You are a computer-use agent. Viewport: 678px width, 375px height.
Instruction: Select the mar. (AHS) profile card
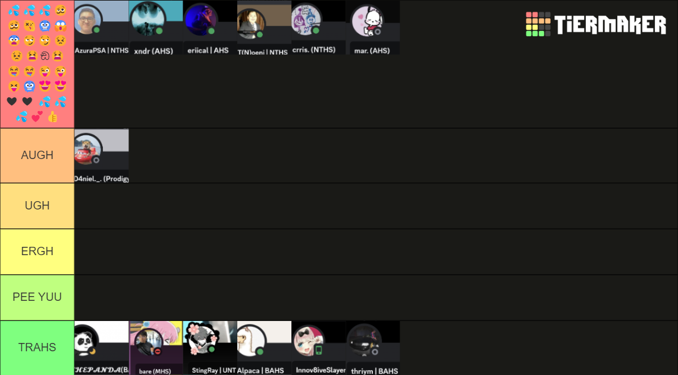(x=373, y=28)
